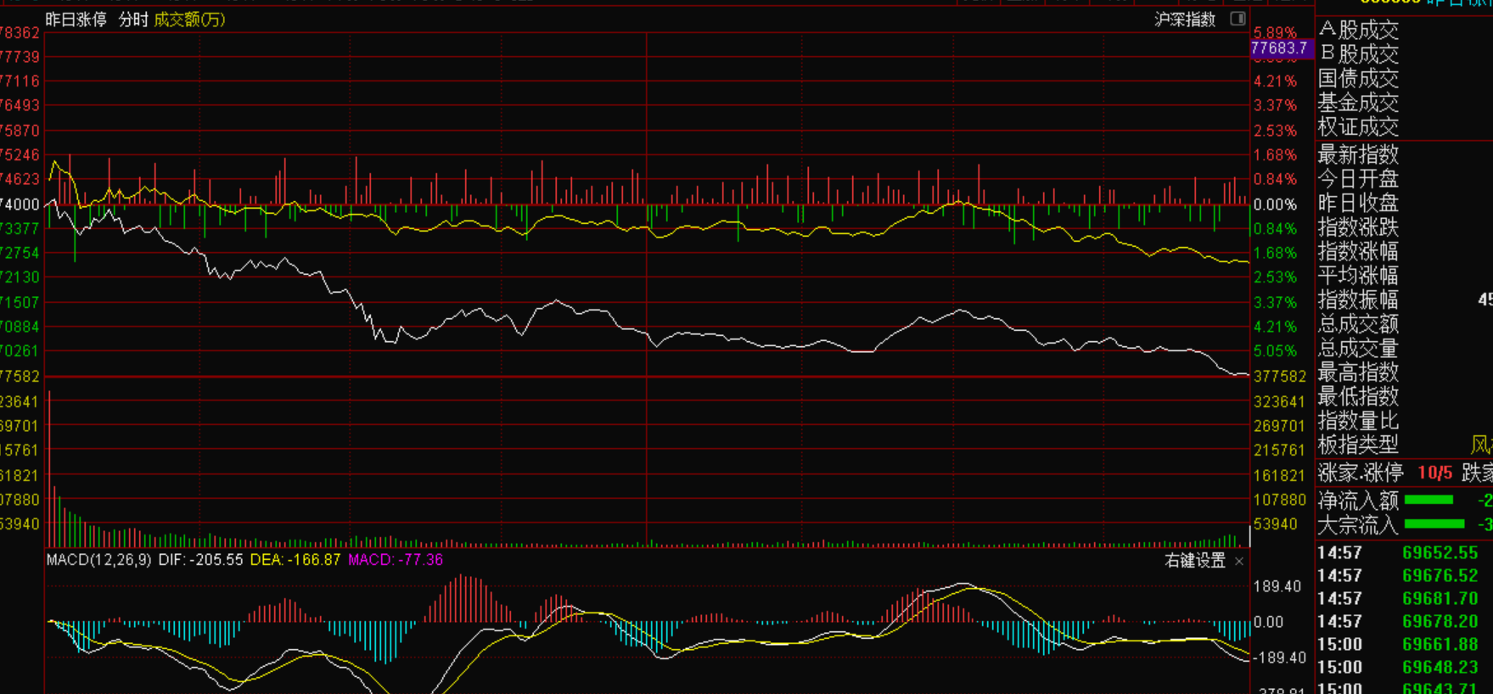Click the DIF: -205.55 value
The image size is (1493, 694).
pyautogui.click(x=200, y=560)
